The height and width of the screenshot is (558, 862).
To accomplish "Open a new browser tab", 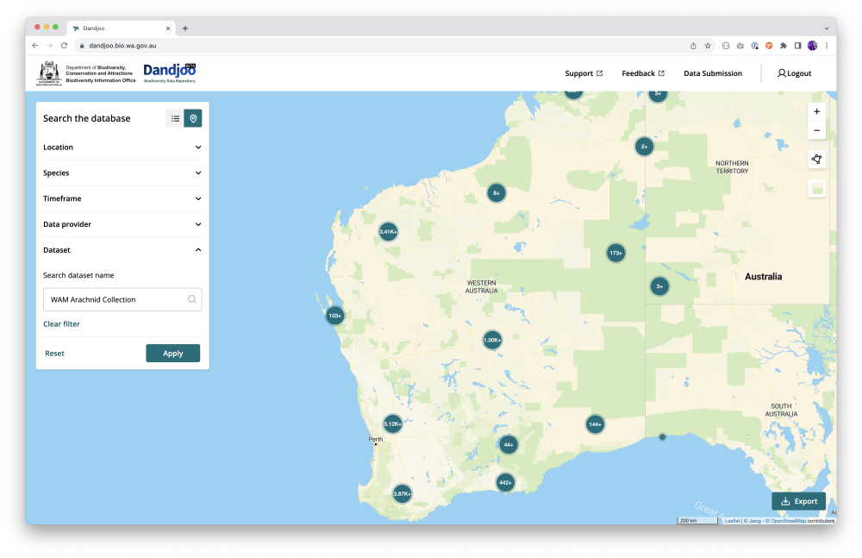I will [x=185, y=28].
